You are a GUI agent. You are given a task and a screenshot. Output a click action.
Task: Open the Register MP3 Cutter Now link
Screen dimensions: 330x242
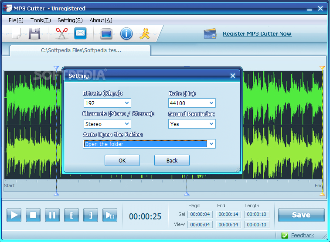pos(257,34)
